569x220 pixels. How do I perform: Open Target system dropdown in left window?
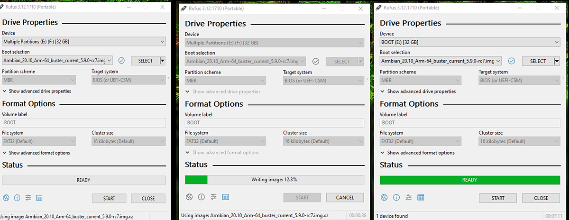coord(128,80)
